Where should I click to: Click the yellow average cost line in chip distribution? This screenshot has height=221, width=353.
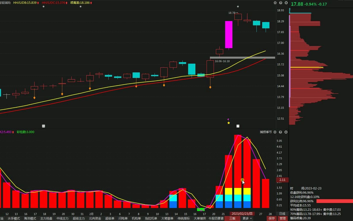tap(307, 67)
